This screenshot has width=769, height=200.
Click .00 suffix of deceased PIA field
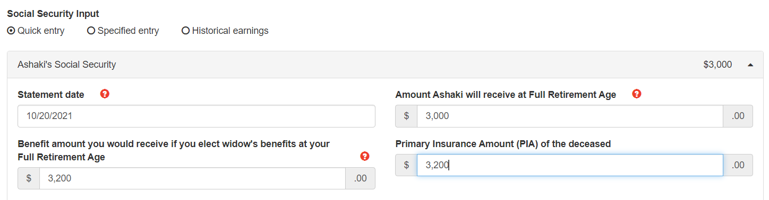[738, 165]
